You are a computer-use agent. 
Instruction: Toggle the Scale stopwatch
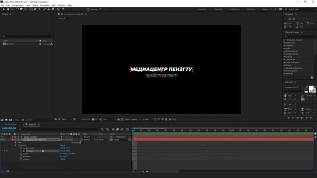tap(21, 154)
